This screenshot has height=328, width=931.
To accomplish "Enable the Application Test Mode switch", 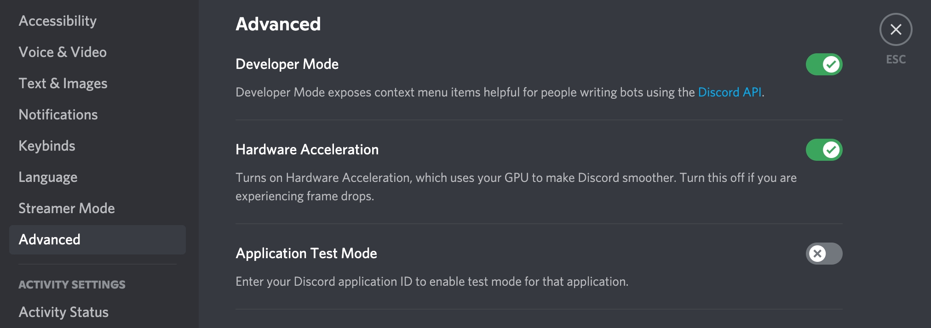I will 824,254.
